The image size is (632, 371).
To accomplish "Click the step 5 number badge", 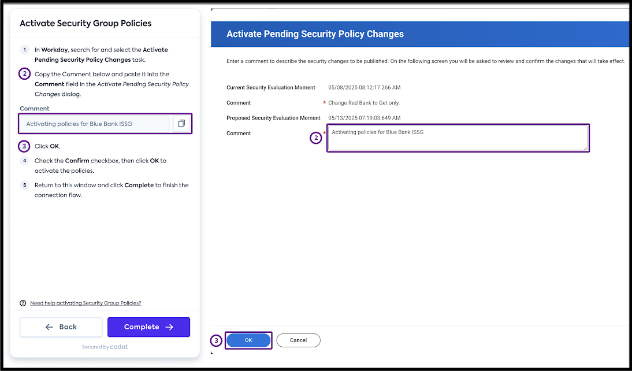I will [x=24, y=185].
